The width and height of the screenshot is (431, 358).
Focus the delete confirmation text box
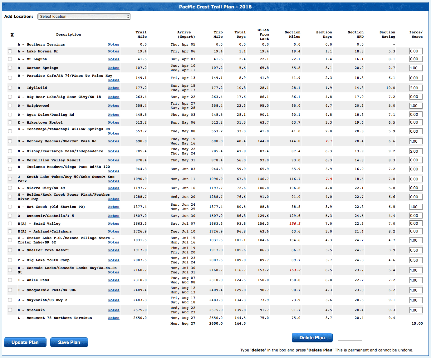[350, 338]
